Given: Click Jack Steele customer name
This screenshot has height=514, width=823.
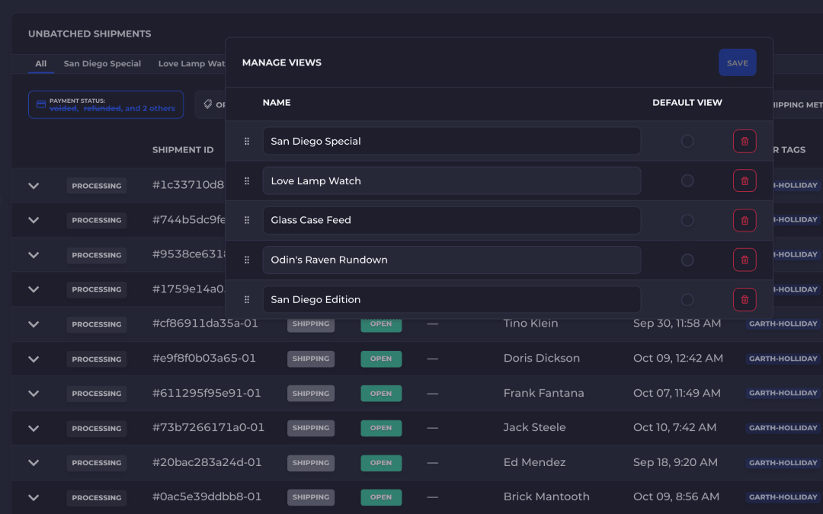Looking at the screenshot, I should [534, 427].
